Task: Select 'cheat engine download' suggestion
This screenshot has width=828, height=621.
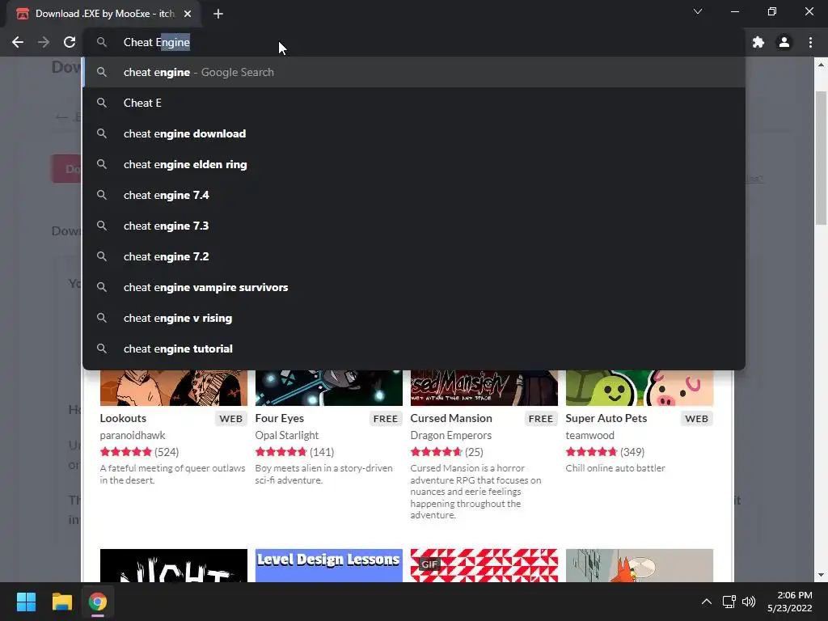Action: pos(414,133)
